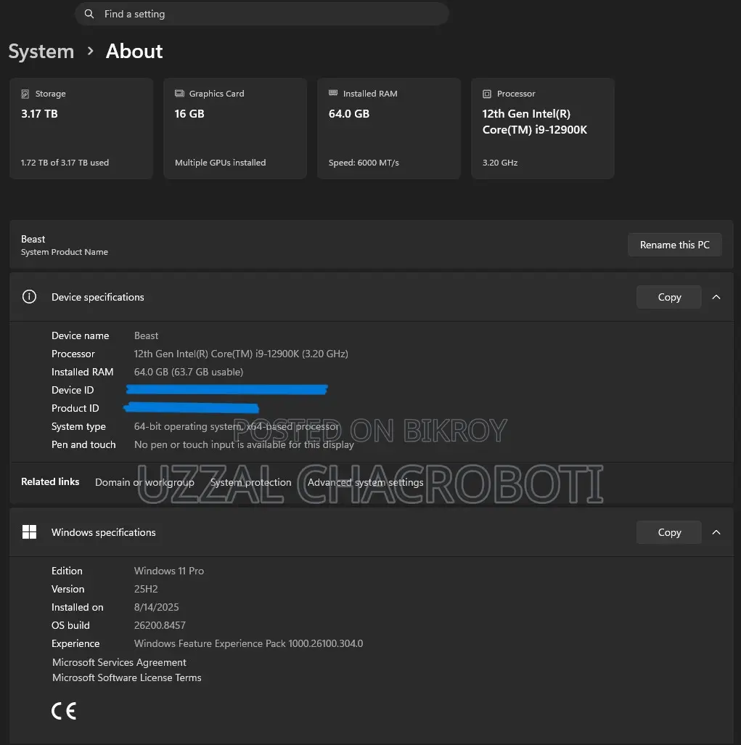Image resolution: width=741 pixels, height=745 pixels.
Task: Click the About breadcrumb heading
Action: click(134, 52)
